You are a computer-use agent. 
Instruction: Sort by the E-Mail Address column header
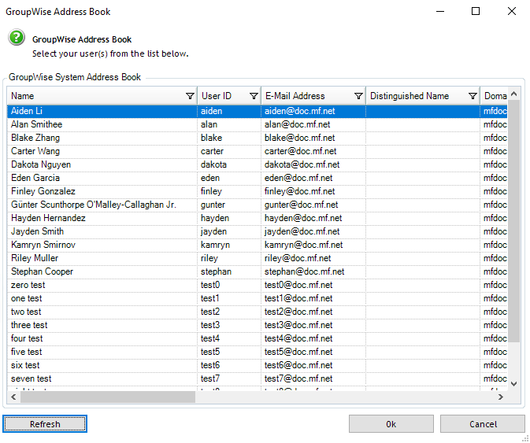[306, 96]
